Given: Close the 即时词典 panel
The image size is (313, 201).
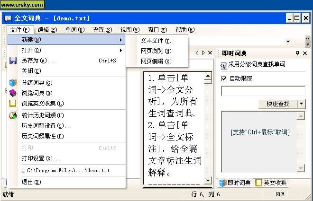Looking at the screenshot, I should pos(305,53).
